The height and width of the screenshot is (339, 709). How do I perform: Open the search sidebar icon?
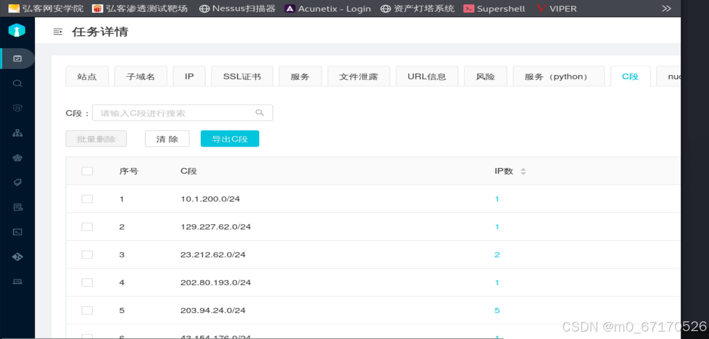[17, 84]
